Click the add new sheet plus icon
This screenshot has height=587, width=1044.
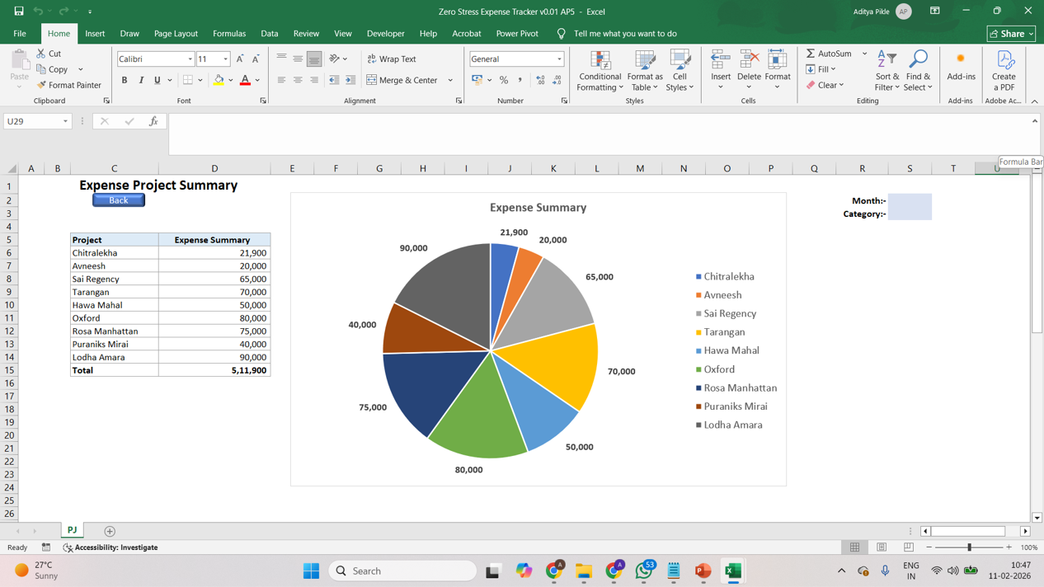(x=110, y=532)
